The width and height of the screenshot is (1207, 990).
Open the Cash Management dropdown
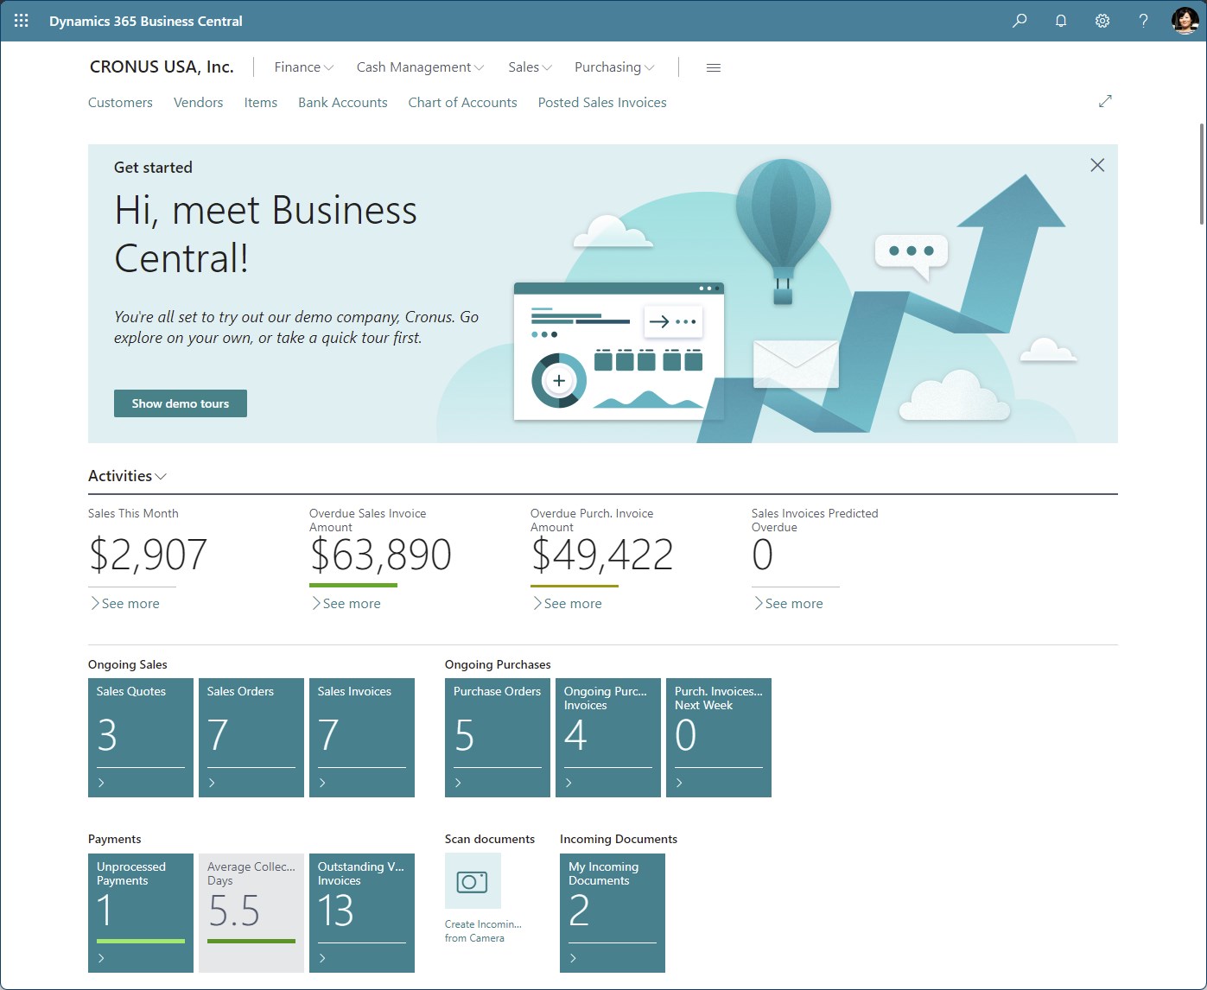(419, 67)
